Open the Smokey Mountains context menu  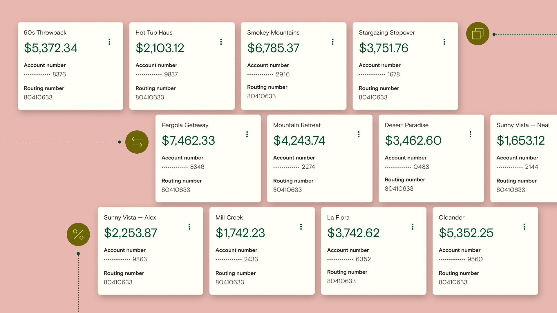[x=332, y=42]
